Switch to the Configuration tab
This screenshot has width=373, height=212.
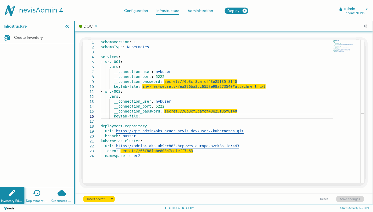(x=136, y=11)
